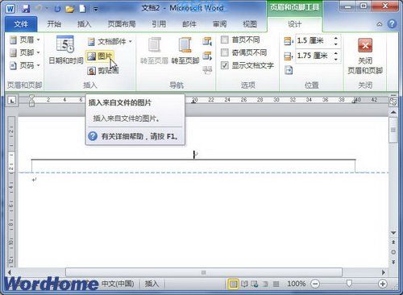Zoom out with the minus button

click(315, 284)
